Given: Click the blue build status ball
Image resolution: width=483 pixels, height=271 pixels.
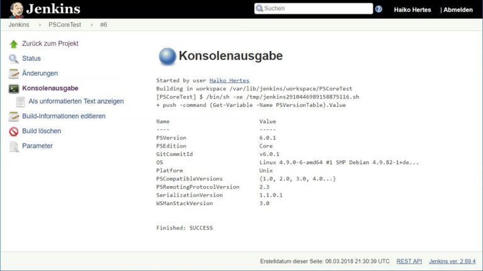Looking at the screenshot, I should point(167,56).
